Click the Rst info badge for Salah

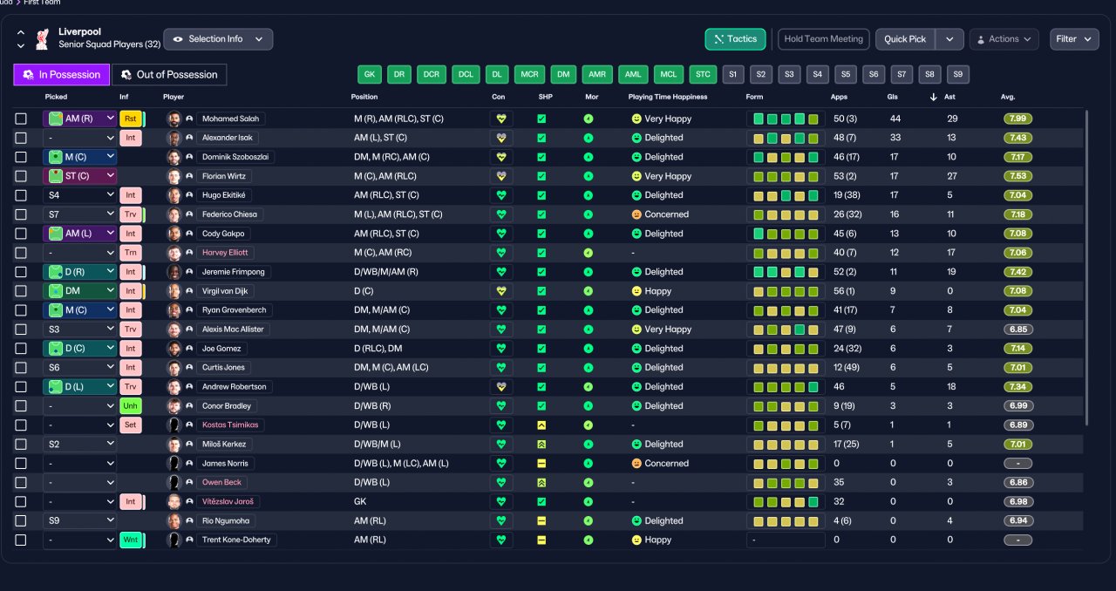(x=131, y=119)
